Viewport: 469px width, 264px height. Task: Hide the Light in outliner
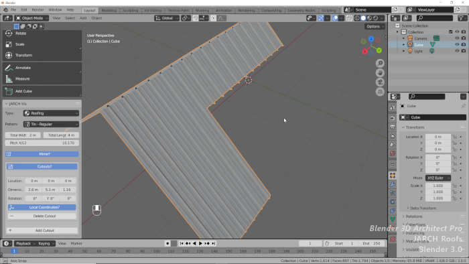tap(457, 51)
